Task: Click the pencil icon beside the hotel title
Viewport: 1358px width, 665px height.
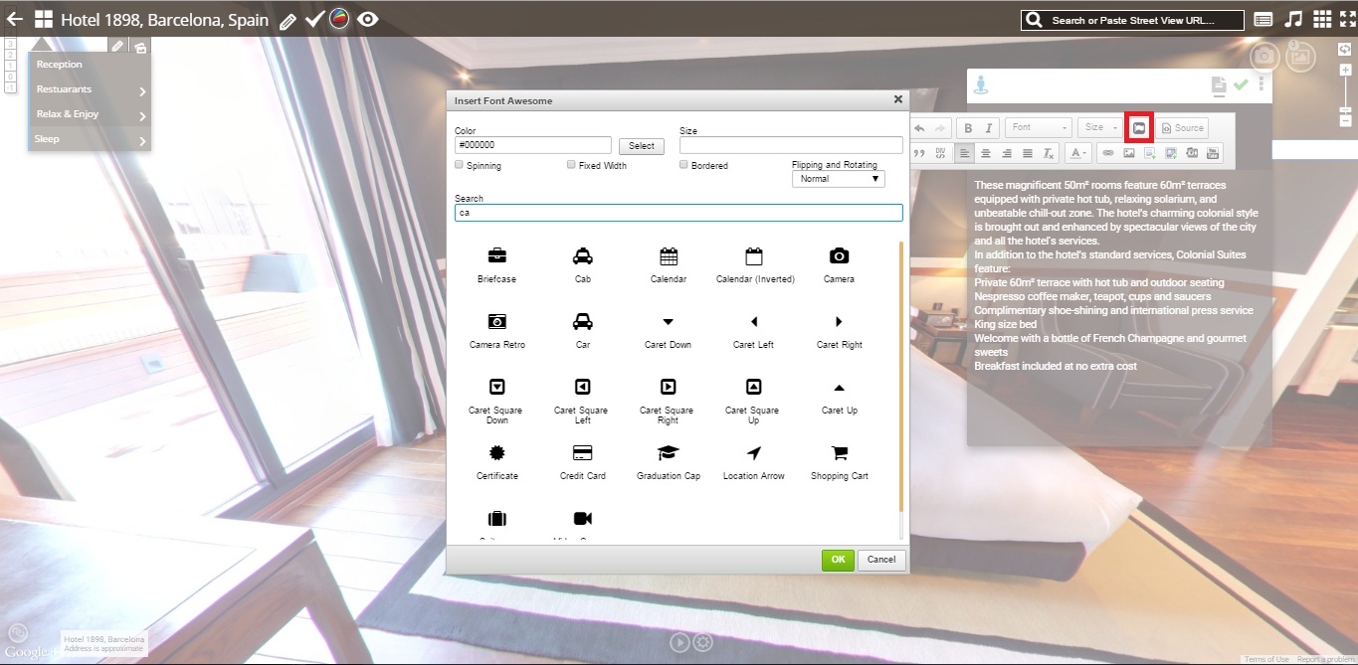Action: (288, 21)
